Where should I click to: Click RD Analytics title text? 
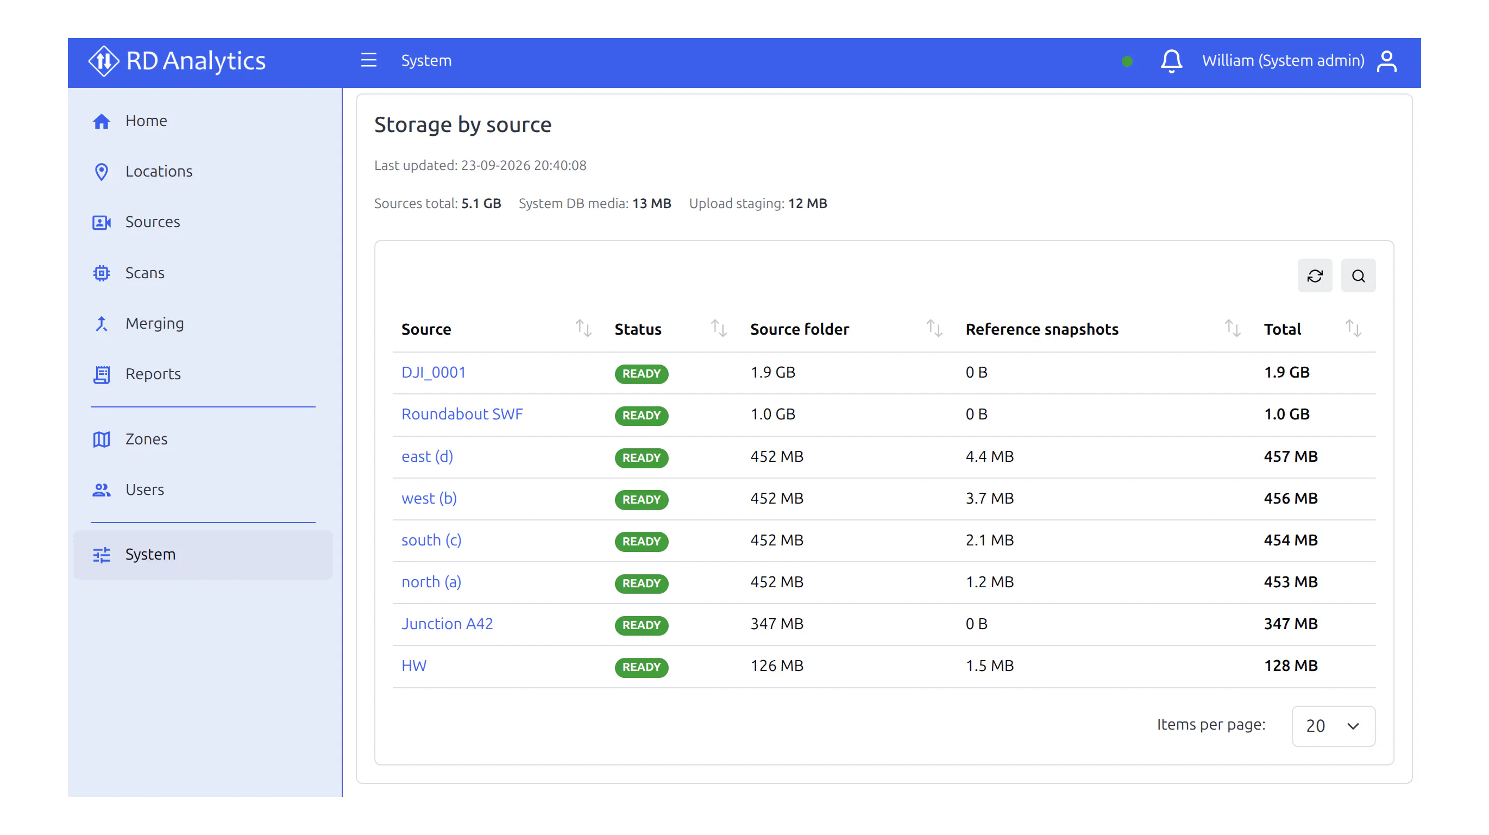196,61
